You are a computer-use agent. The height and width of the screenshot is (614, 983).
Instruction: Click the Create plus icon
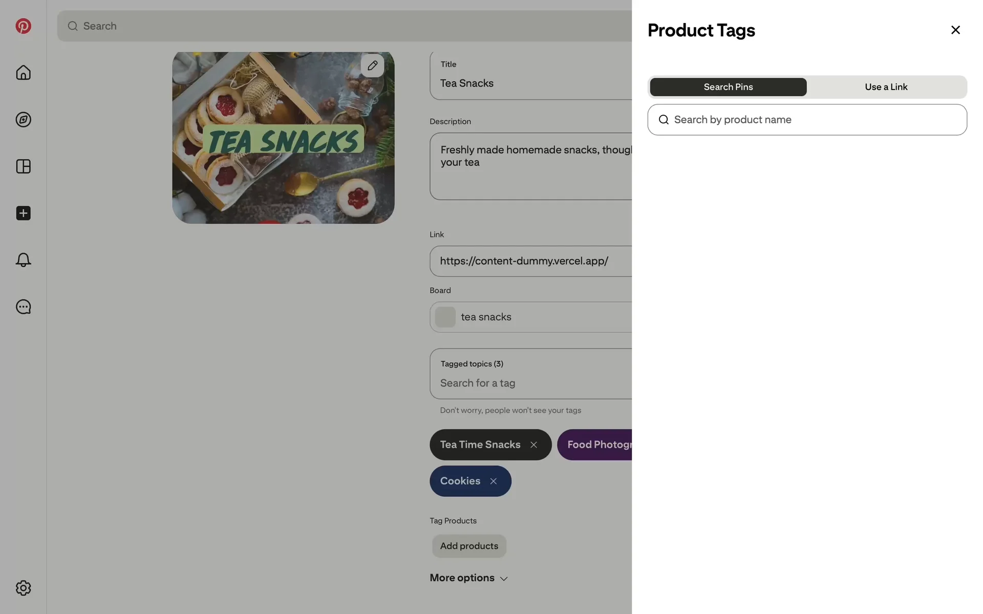pos(23,213)
